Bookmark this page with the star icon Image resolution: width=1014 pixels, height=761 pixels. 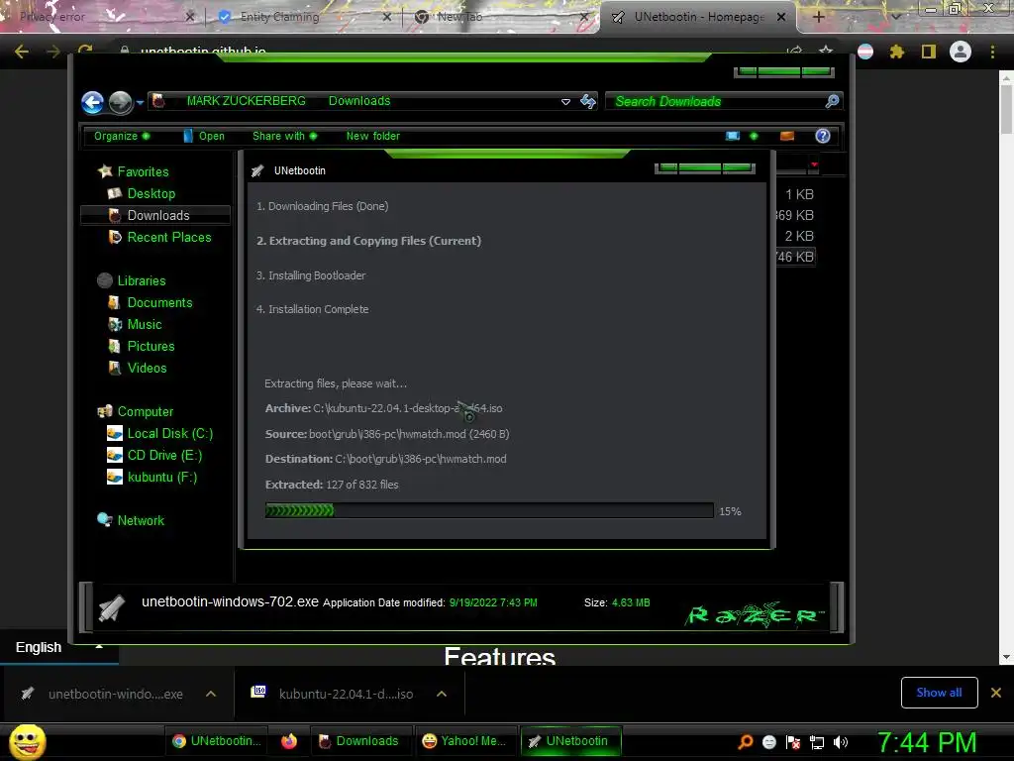coord(826,52)
